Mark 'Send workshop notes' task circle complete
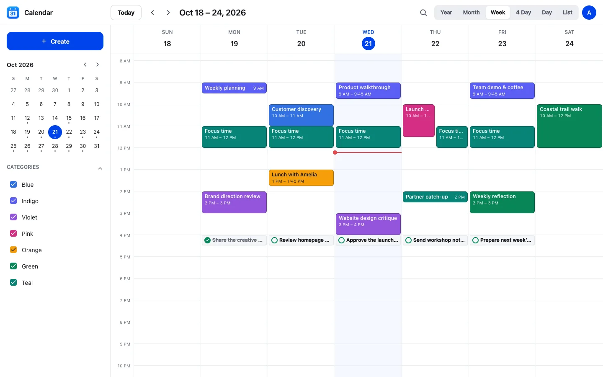The width and height of the screenshot is (603, 377). [408, 240]
